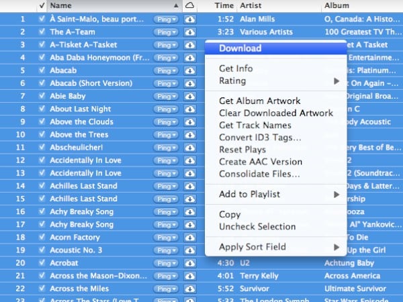
Task: Click cloud download icon in Abacab row 5
Action: [x=190, y=70]
